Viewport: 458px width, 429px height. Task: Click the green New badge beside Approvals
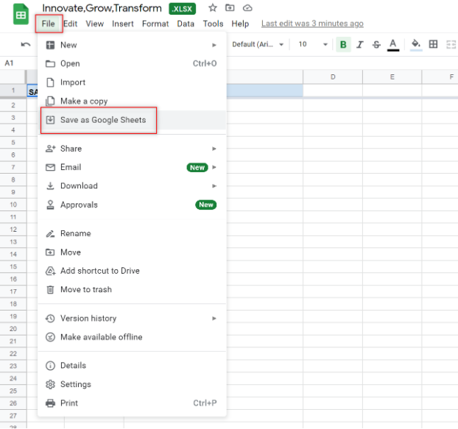pos(206,205)
